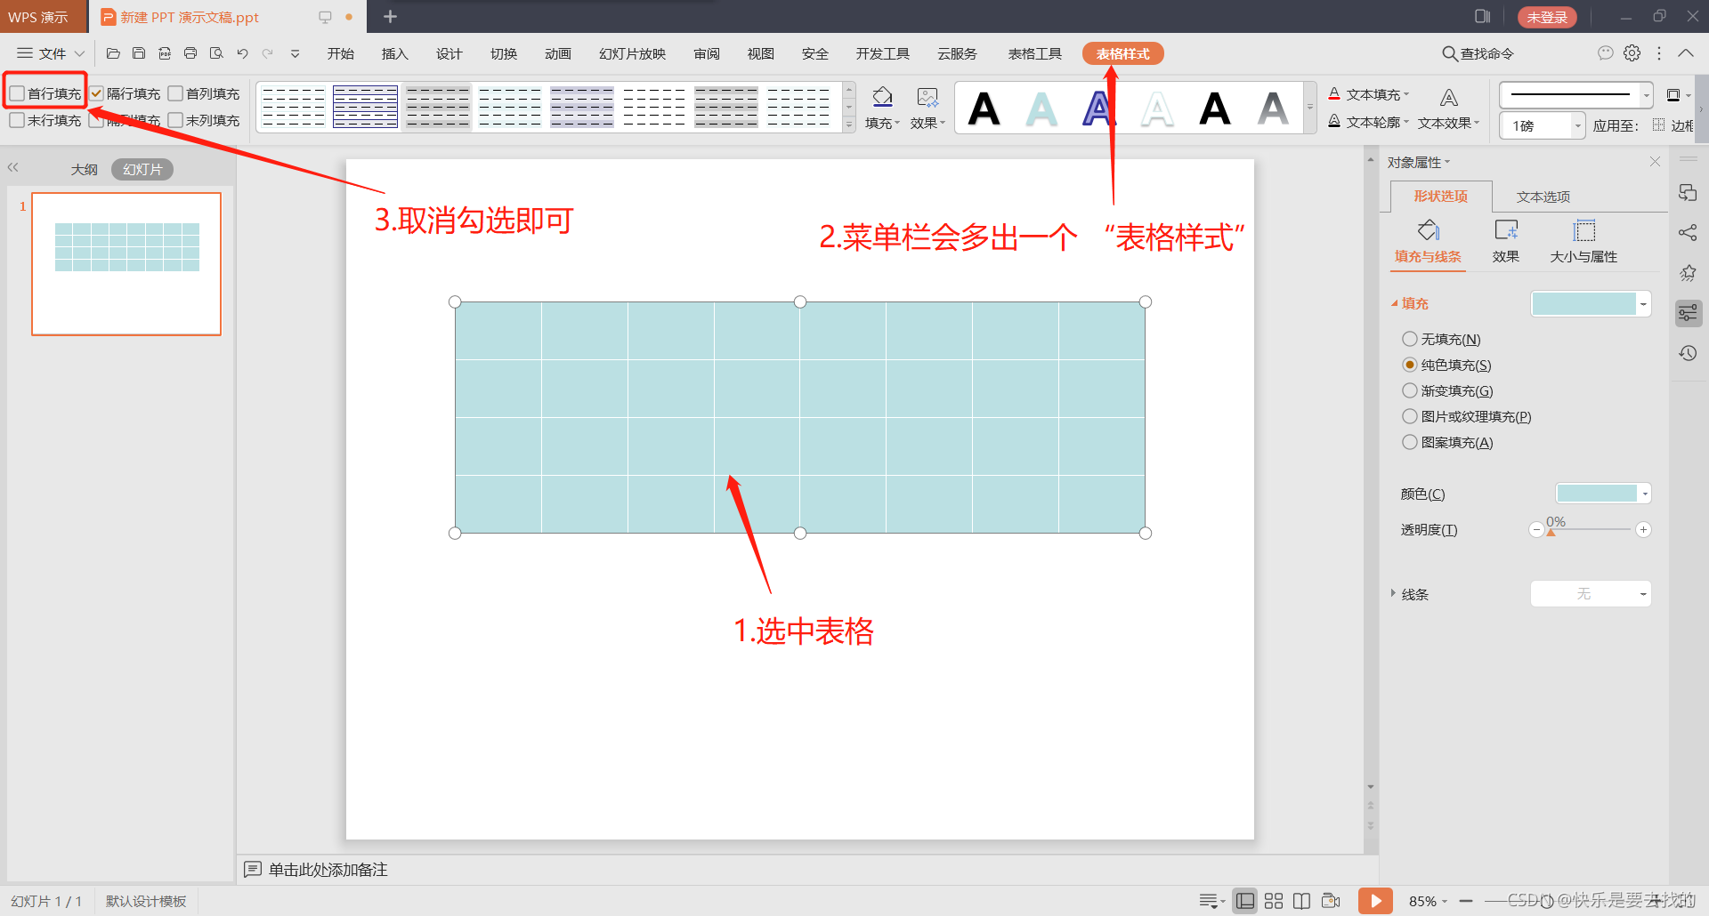Open the 动画 ribbon tab
The width and height of the screenshot is (1709, 916).
(x=557, y=53)
